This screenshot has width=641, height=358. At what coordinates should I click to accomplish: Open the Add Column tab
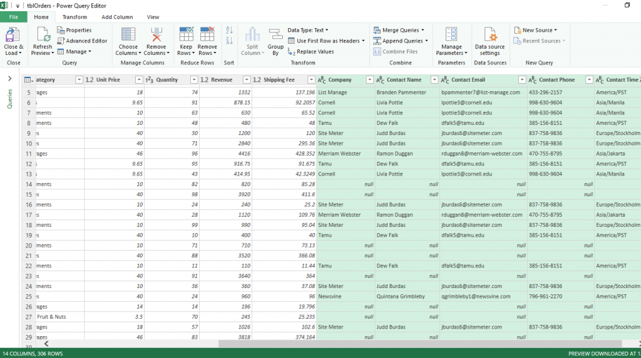click(x=116, y=17)
